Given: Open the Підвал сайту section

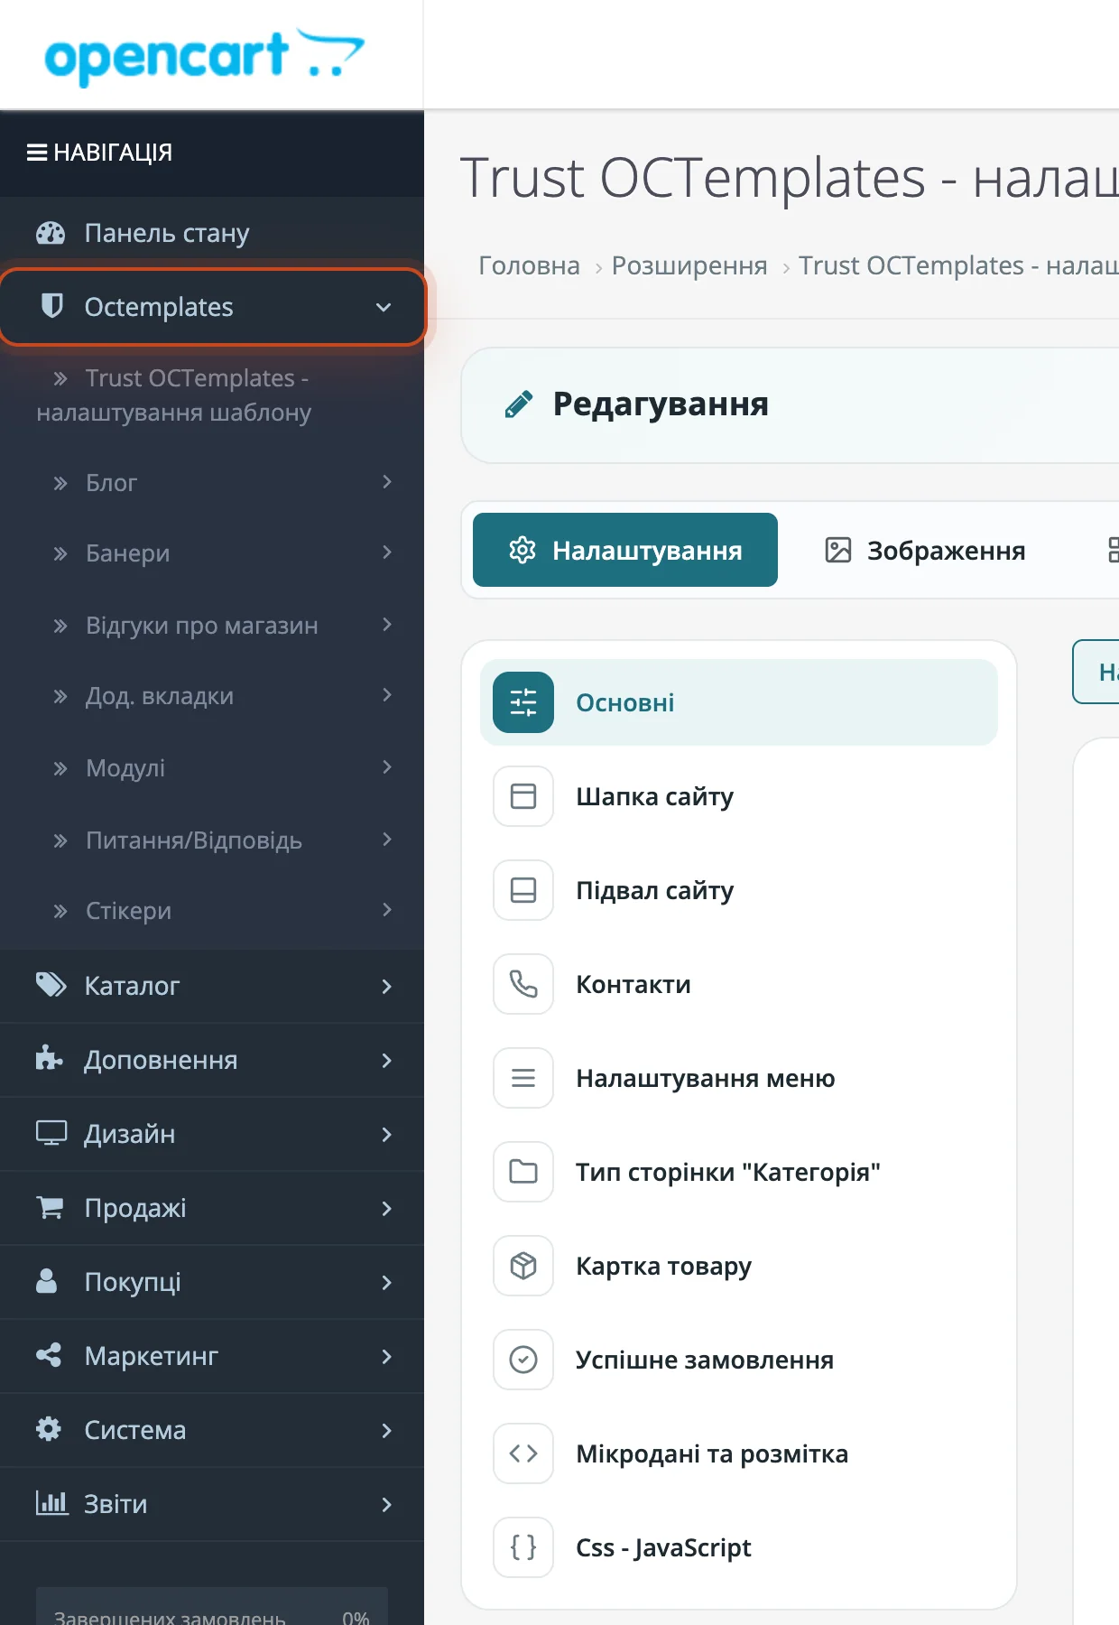Looking at the screenshot, I should pyautogui.click(x=739, y=890).
